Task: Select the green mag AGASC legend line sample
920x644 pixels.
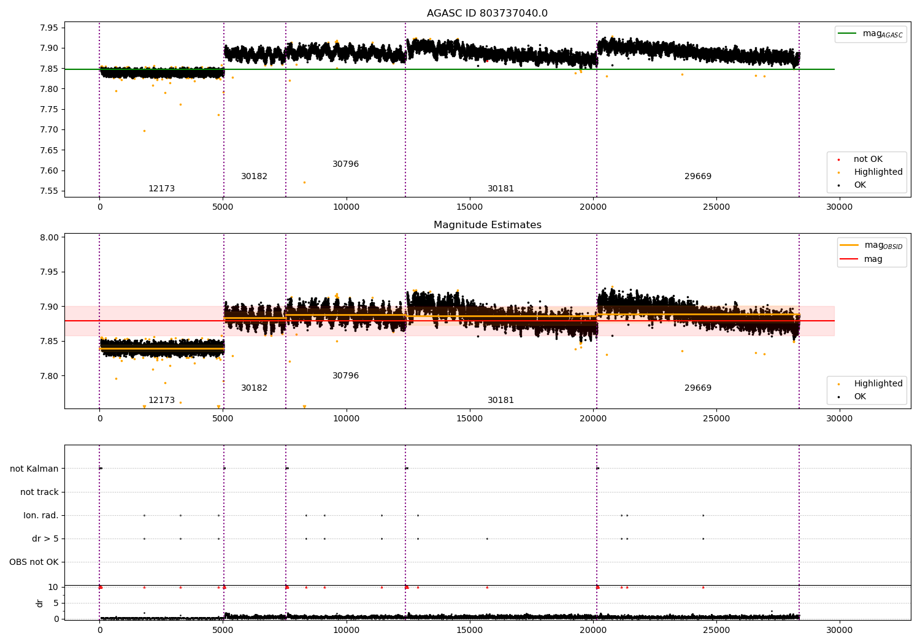Action: [848, 34]
